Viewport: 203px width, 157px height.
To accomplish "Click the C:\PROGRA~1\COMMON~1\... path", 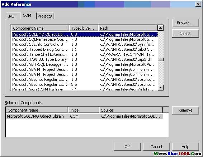I will coord(127,54).
